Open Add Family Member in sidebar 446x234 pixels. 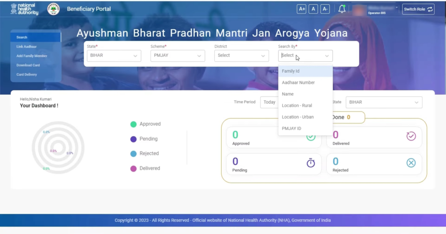(x=31, y=56)
